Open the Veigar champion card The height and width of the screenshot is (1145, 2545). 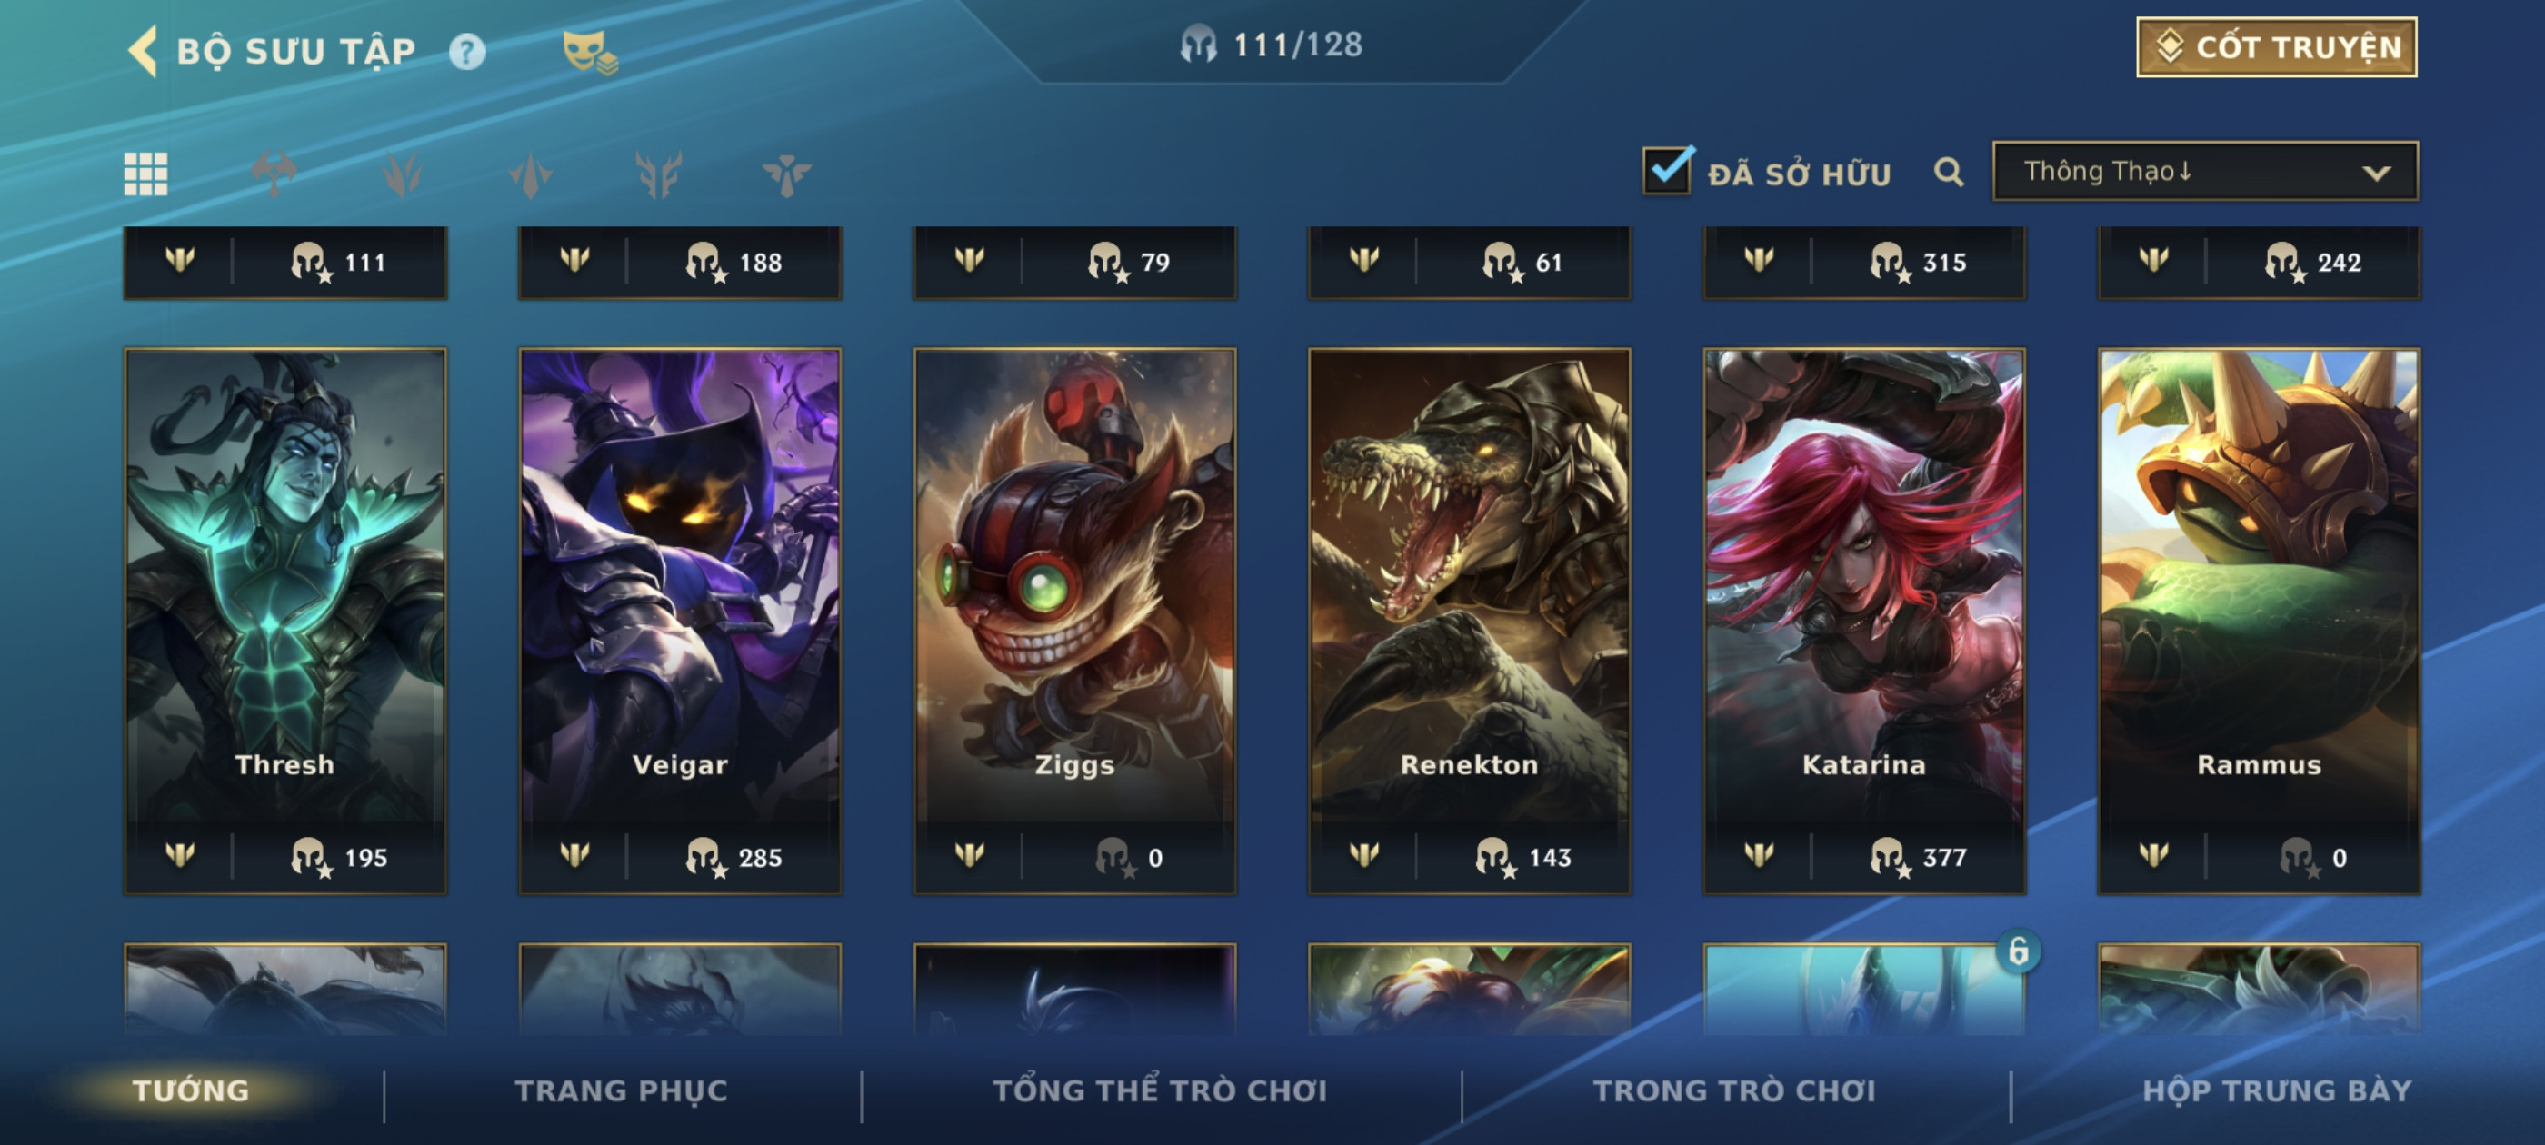pyautogui.click(x=680, y=622)
